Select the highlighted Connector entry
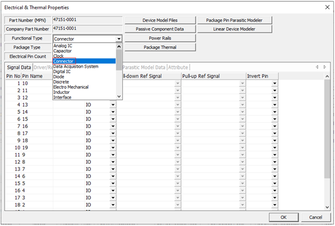The width and height of the screenshot is (335, 226). click(84, 61)
